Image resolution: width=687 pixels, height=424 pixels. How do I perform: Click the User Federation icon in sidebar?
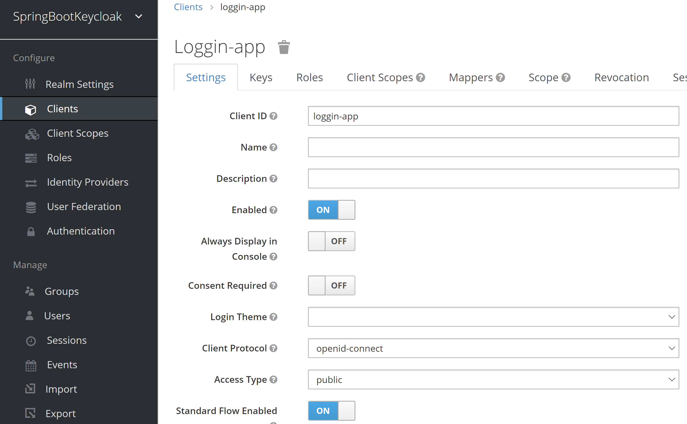pos(31,207)
